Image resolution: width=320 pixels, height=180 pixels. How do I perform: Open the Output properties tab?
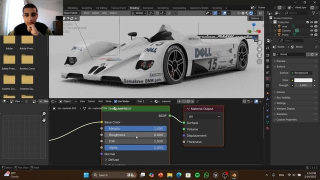pyautogui.click(x=268, y=61)
